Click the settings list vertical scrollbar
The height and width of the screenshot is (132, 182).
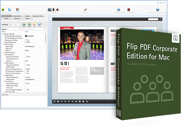point(45,38)
